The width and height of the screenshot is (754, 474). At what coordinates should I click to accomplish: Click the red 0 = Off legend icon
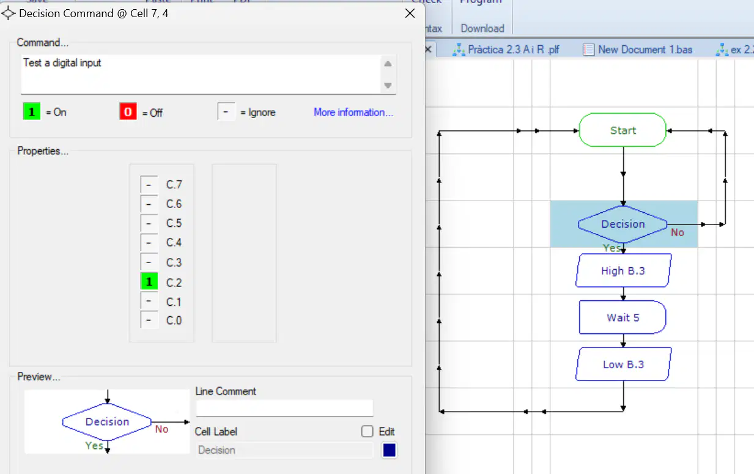pos(128,112)
